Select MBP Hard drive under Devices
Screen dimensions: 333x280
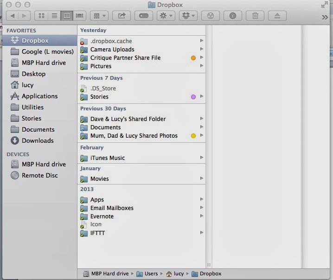tap(40, 164)
